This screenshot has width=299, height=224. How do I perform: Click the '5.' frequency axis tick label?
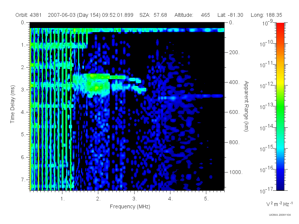(206, 199)
